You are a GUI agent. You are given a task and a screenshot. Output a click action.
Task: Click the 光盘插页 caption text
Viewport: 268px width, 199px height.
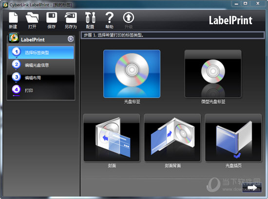point(233,165)
